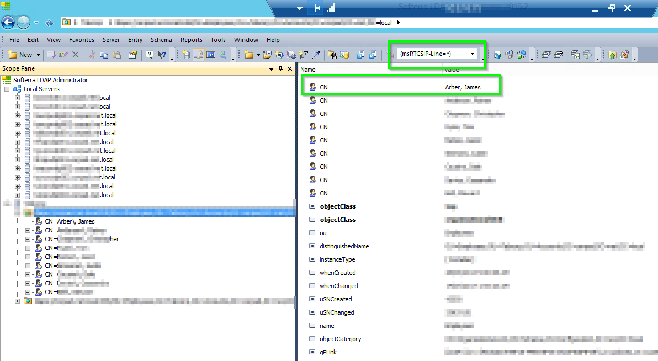Open the File menu
The image size is (658, 361).
14,40
